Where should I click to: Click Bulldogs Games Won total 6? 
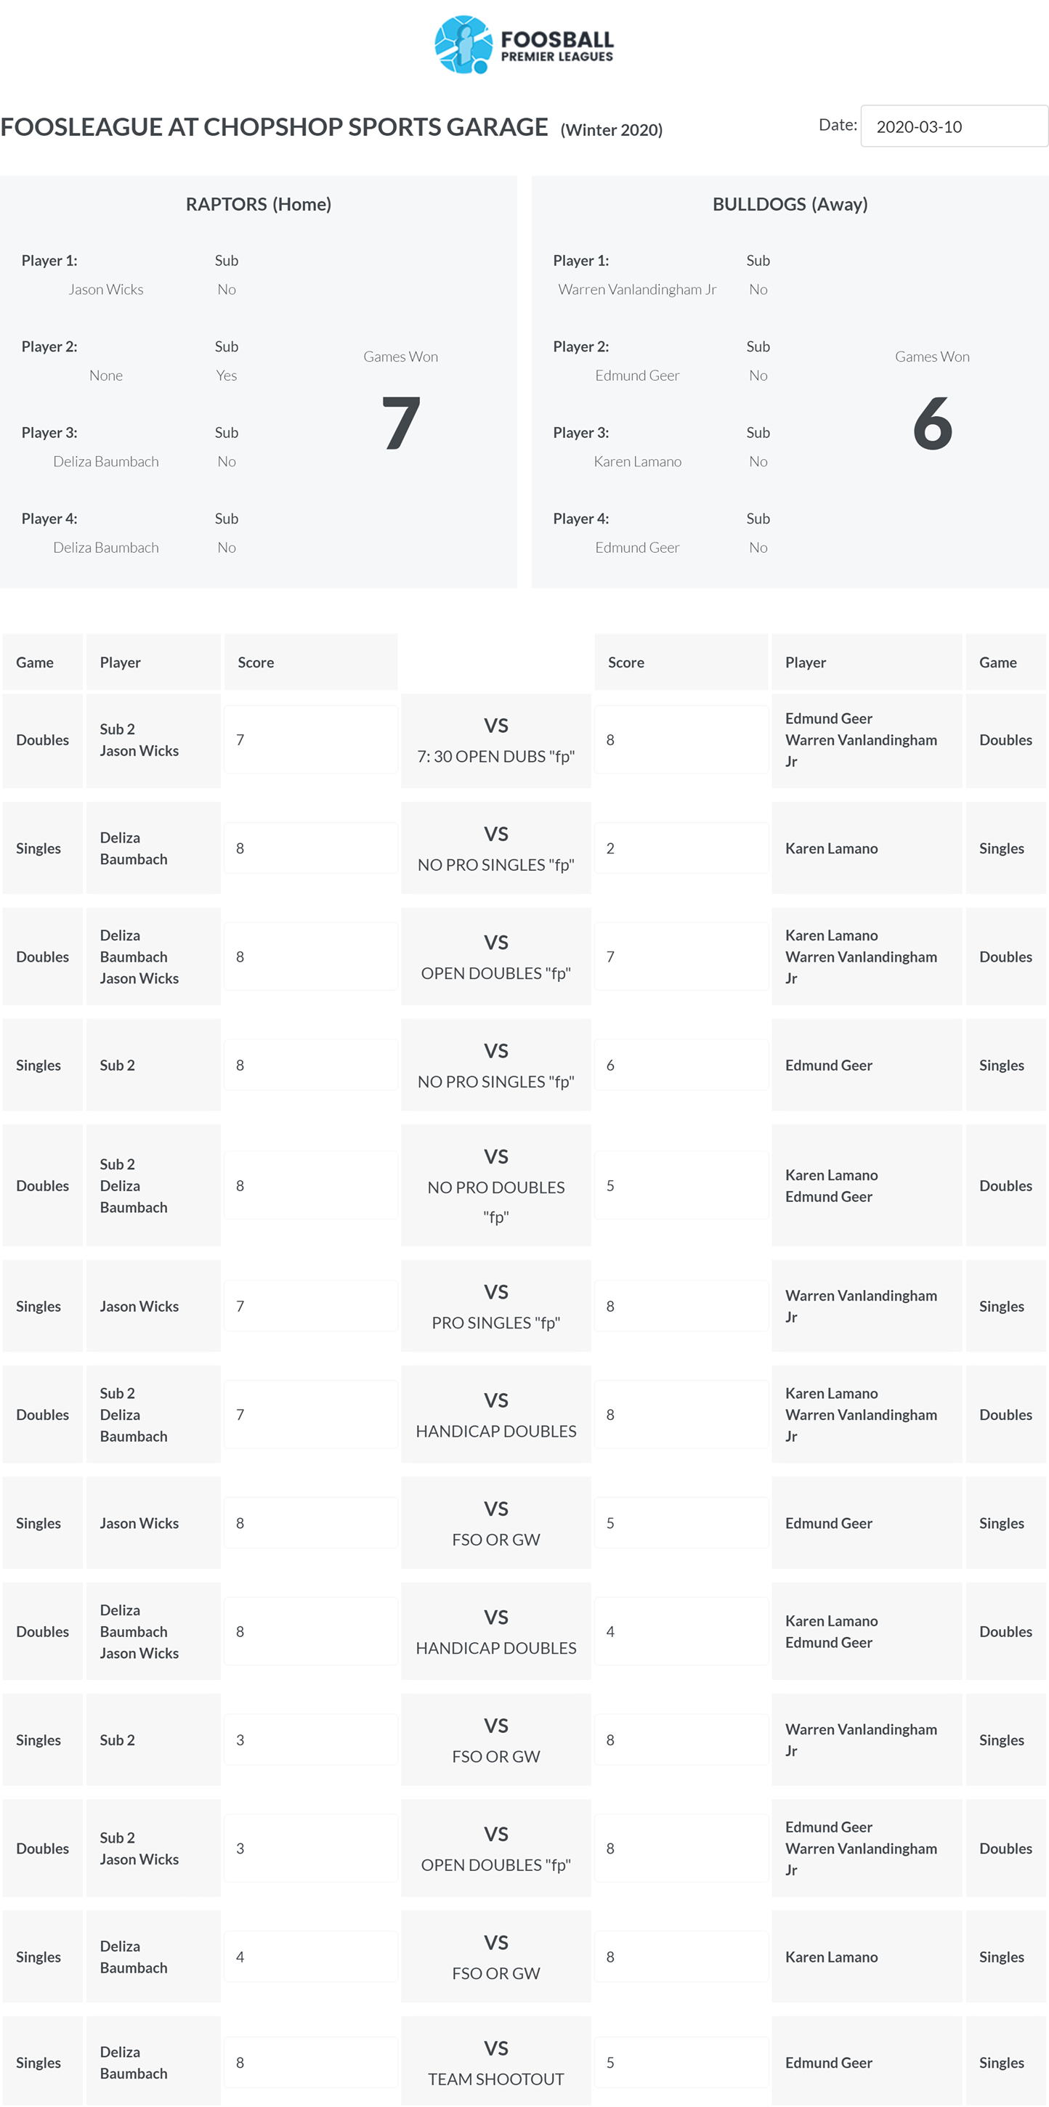[933, 422]
